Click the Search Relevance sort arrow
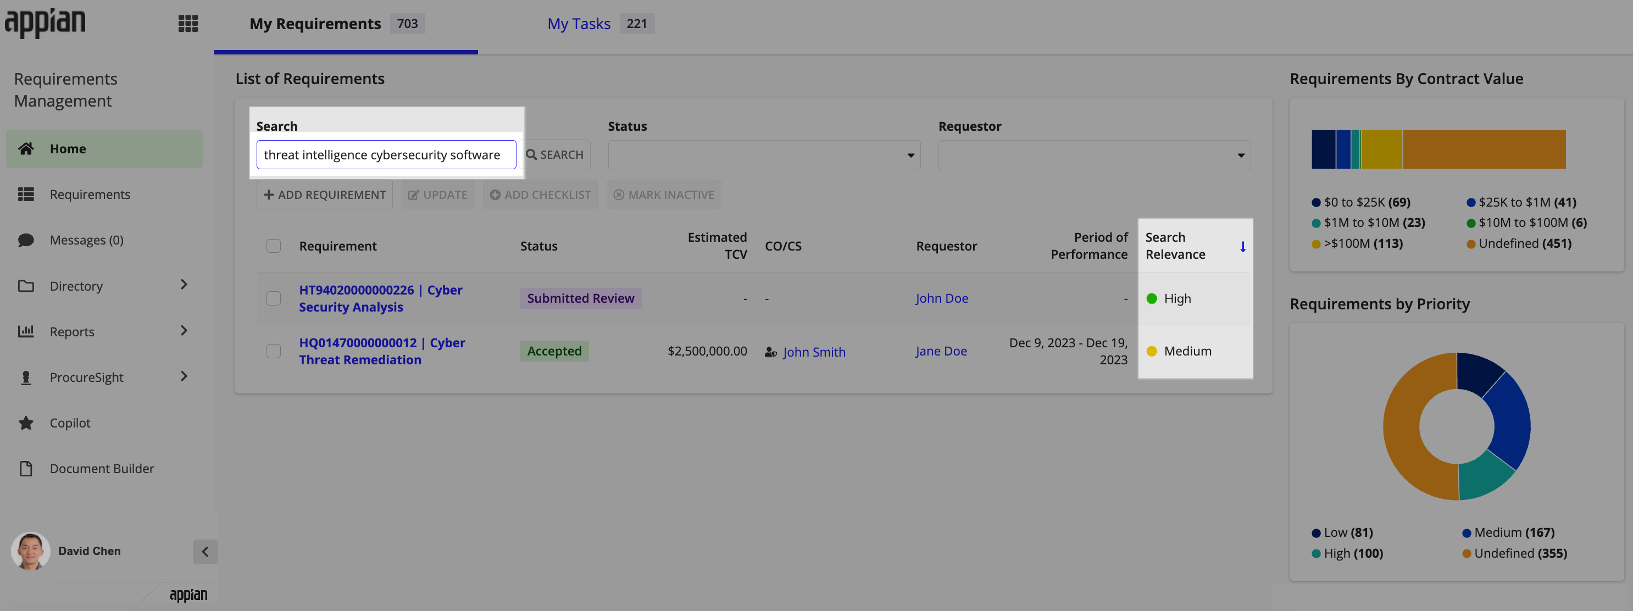 pyautogui.click(x=1242, y=247)
